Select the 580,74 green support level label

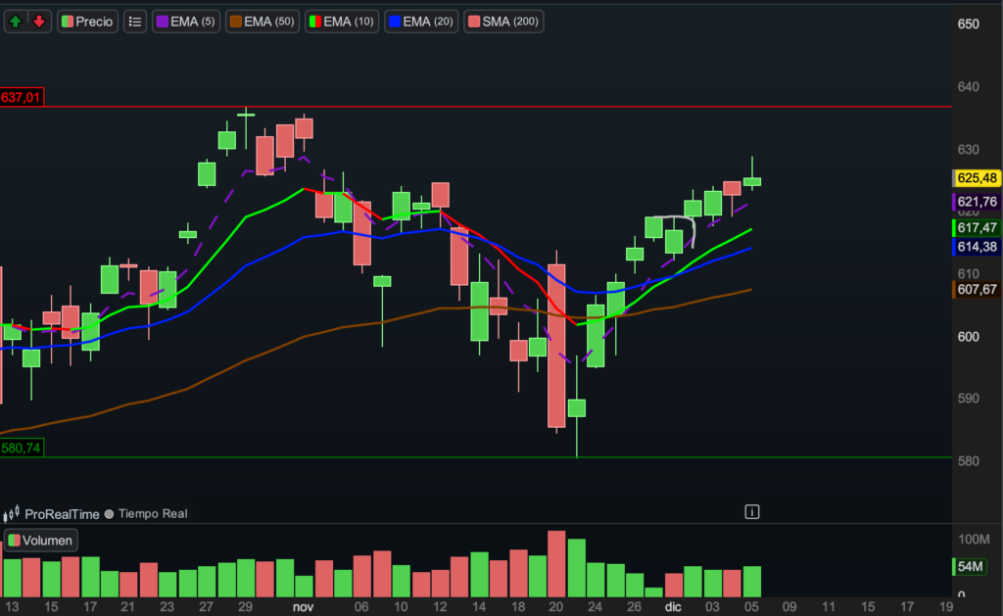click(x=23, y=448)
